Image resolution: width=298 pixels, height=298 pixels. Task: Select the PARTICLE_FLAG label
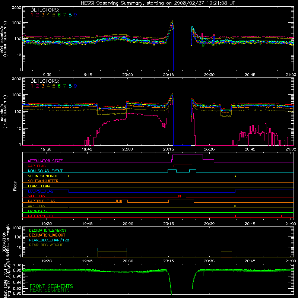(x=42, y=201)
